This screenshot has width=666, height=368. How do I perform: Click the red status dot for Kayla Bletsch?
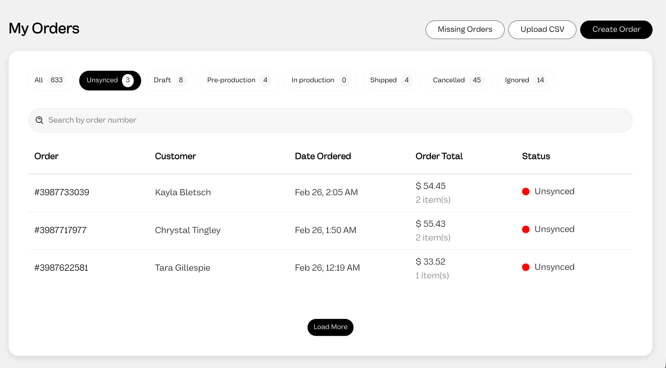pyautogui.click(x=526, y=191)
